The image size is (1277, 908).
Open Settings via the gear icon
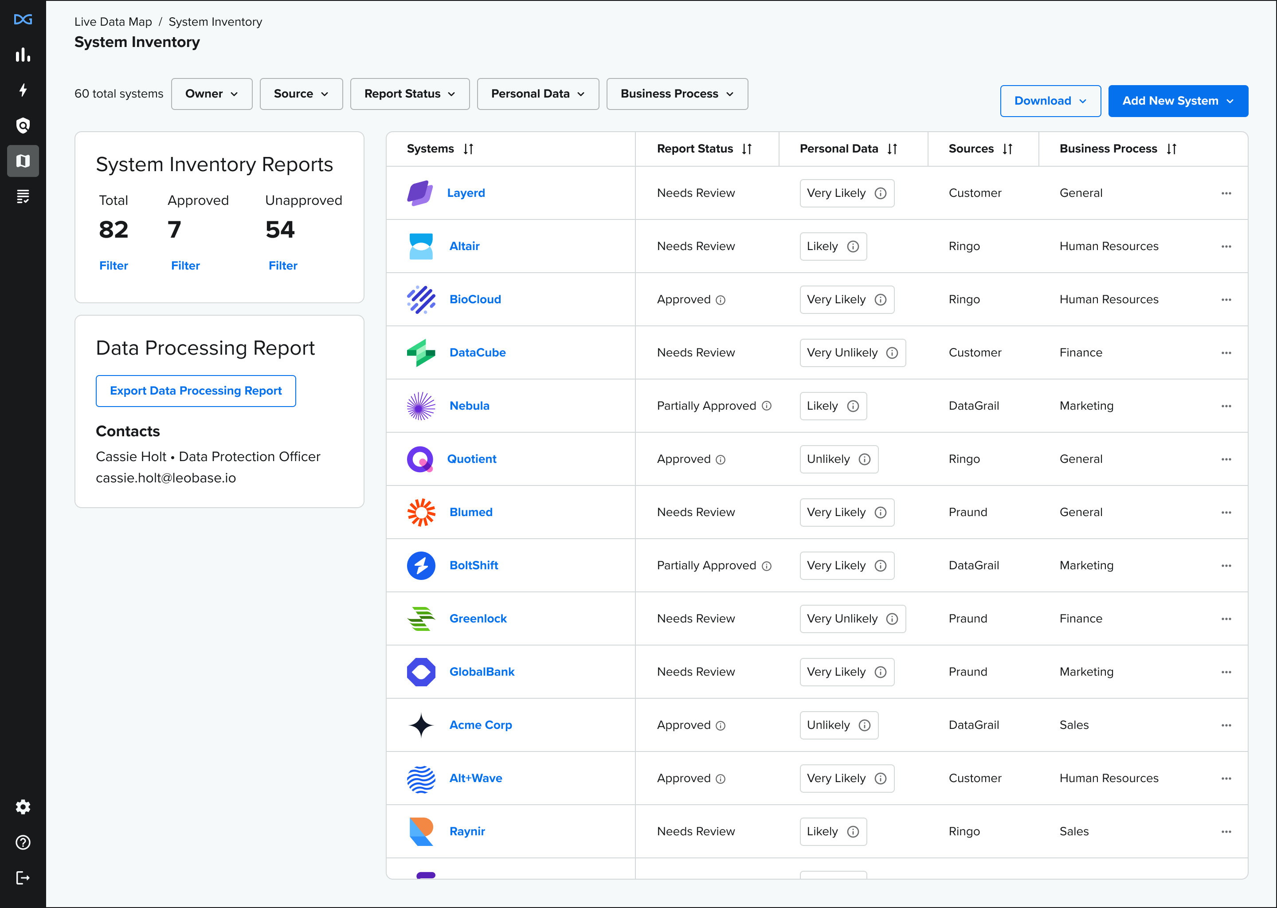pyautogui.click(x=23, y=807)
